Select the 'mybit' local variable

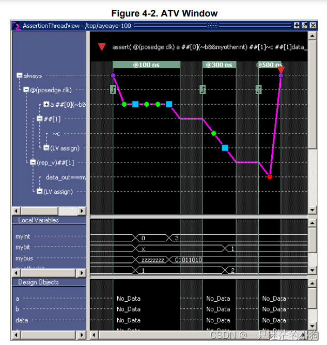click(x=23, y=247)
